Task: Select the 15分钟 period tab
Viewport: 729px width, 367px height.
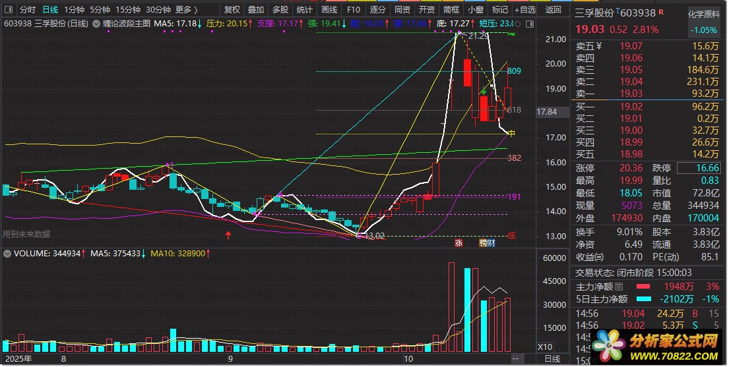Action: tap(128, 10)
